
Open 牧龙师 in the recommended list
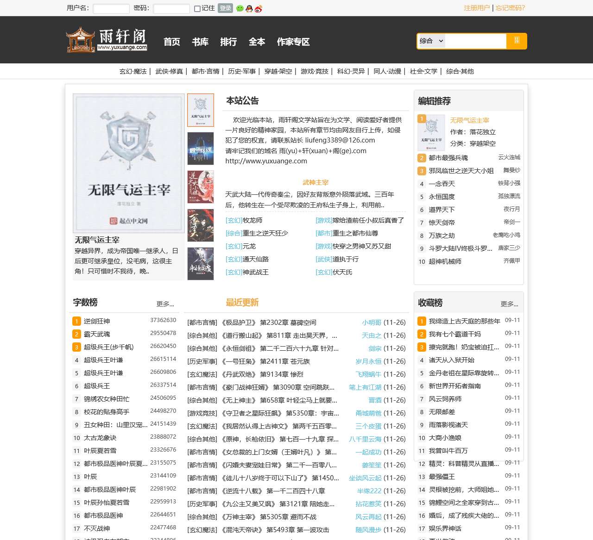click(x=252, y=220)
